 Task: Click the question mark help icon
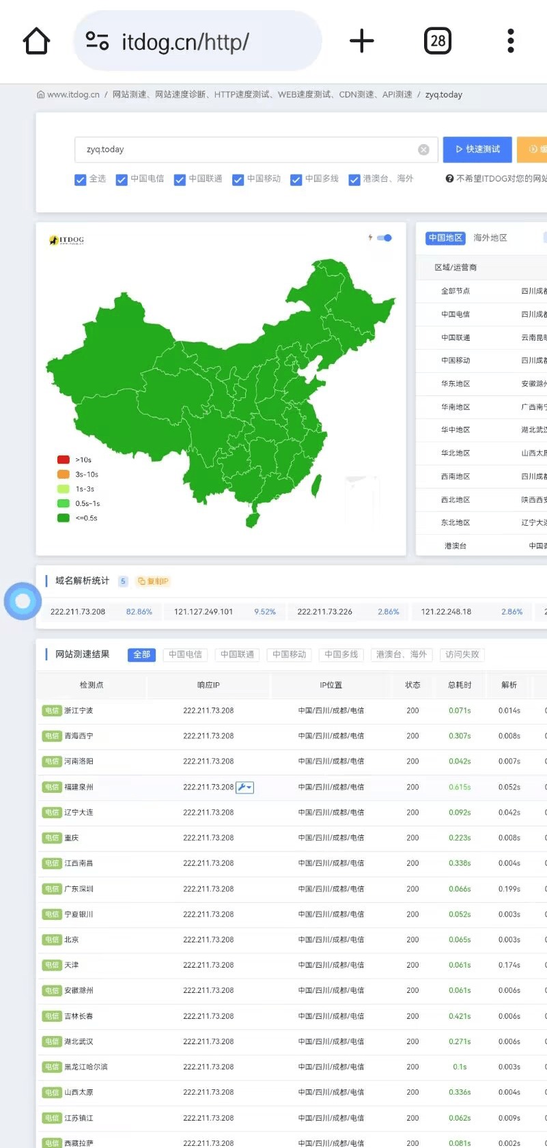pos(449,179)
